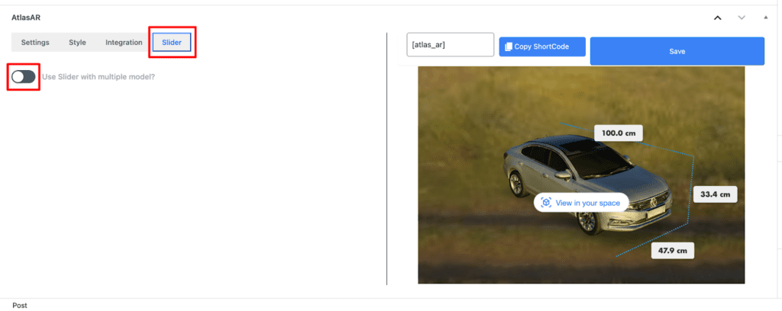Screen dimensions: 782x311
Task: Click the copy icon in Copy ShortCode
Action: click(x=508, y=46)
